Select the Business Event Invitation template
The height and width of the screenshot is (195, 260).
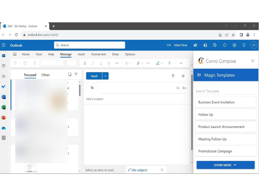click(226, 102)
